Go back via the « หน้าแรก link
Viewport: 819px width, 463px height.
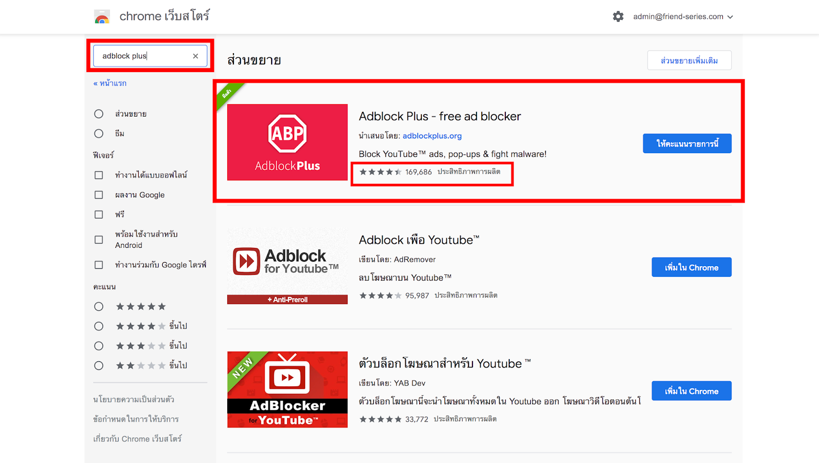point(110,83)
